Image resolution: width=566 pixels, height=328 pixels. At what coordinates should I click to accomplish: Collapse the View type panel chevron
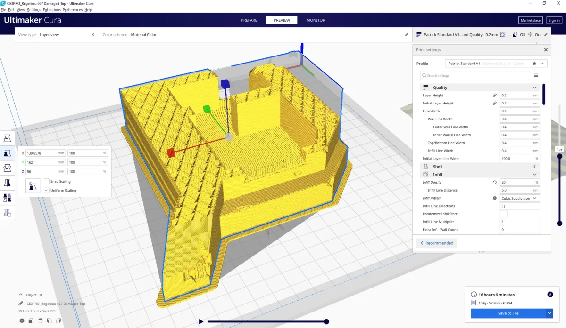pos(93,34)
